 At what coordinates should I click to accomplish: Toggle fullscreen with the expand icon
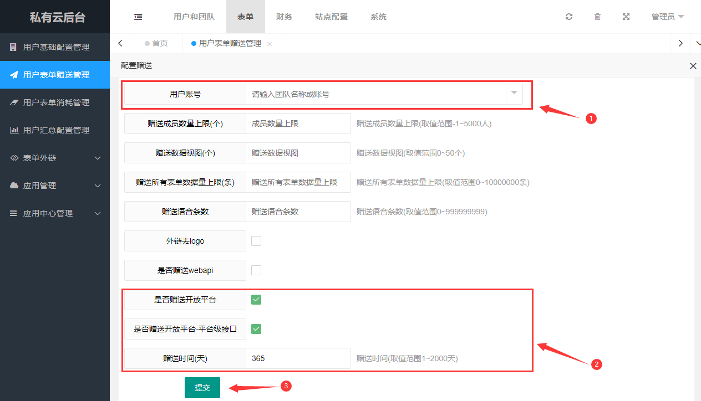pyautogui.click(x=626, y=17)
